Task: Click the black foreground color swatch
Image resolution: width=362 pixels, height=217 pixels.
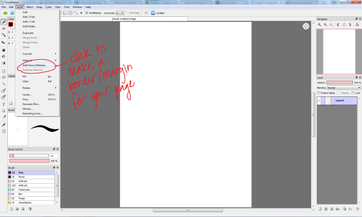Action: (11, 24)
